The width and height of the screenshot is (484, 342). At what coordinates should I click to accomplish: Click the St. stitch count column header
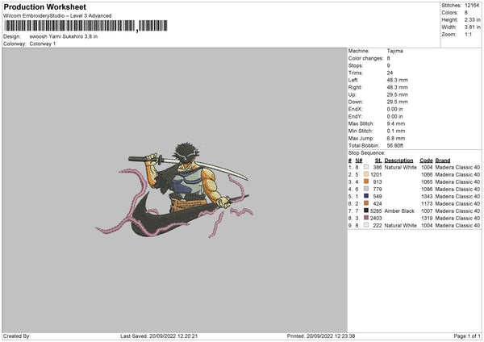(x=378, y=161)
